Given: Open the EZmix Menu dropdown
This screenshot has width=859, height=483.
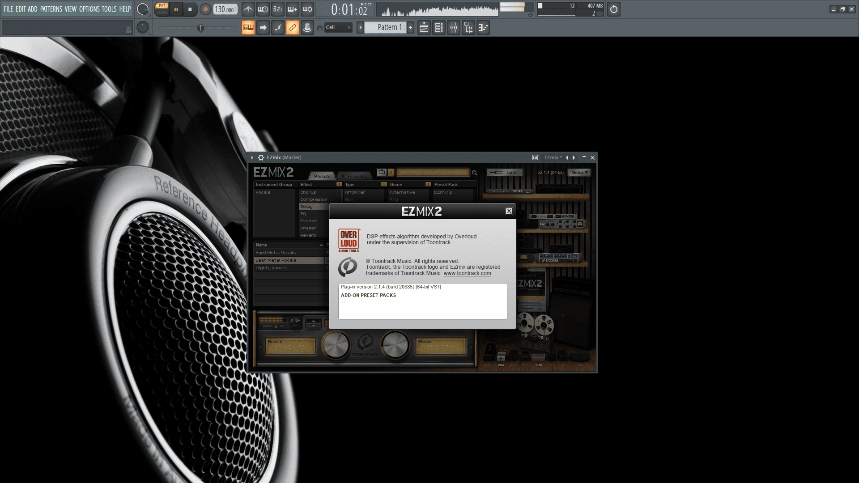Looking at the screenshot, I should (x=579, y=172).
